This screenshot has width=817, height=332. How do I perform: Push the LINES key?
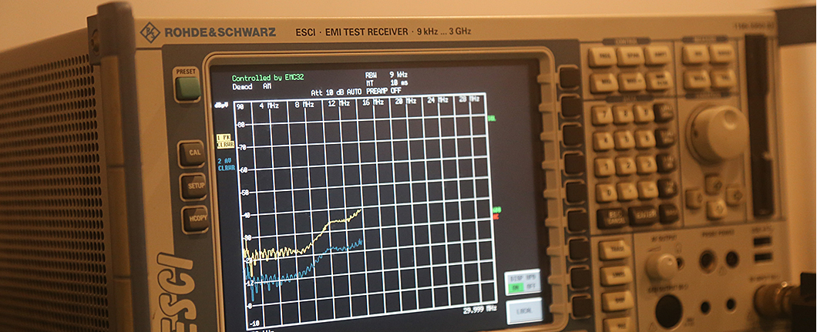click(617, 275)
